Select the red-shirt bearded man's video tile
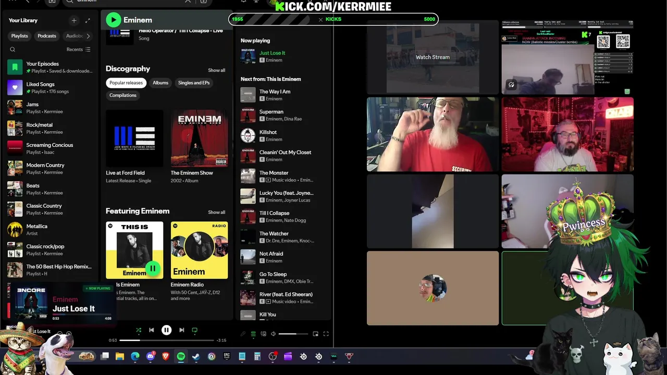The height and width of the screenshot is (375, 667). point(433,134)
